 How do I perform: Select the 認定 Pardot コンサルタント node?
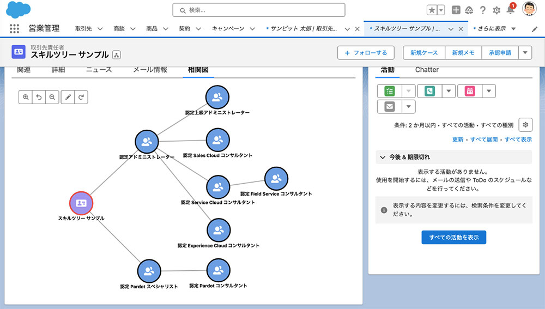point(219,270)
